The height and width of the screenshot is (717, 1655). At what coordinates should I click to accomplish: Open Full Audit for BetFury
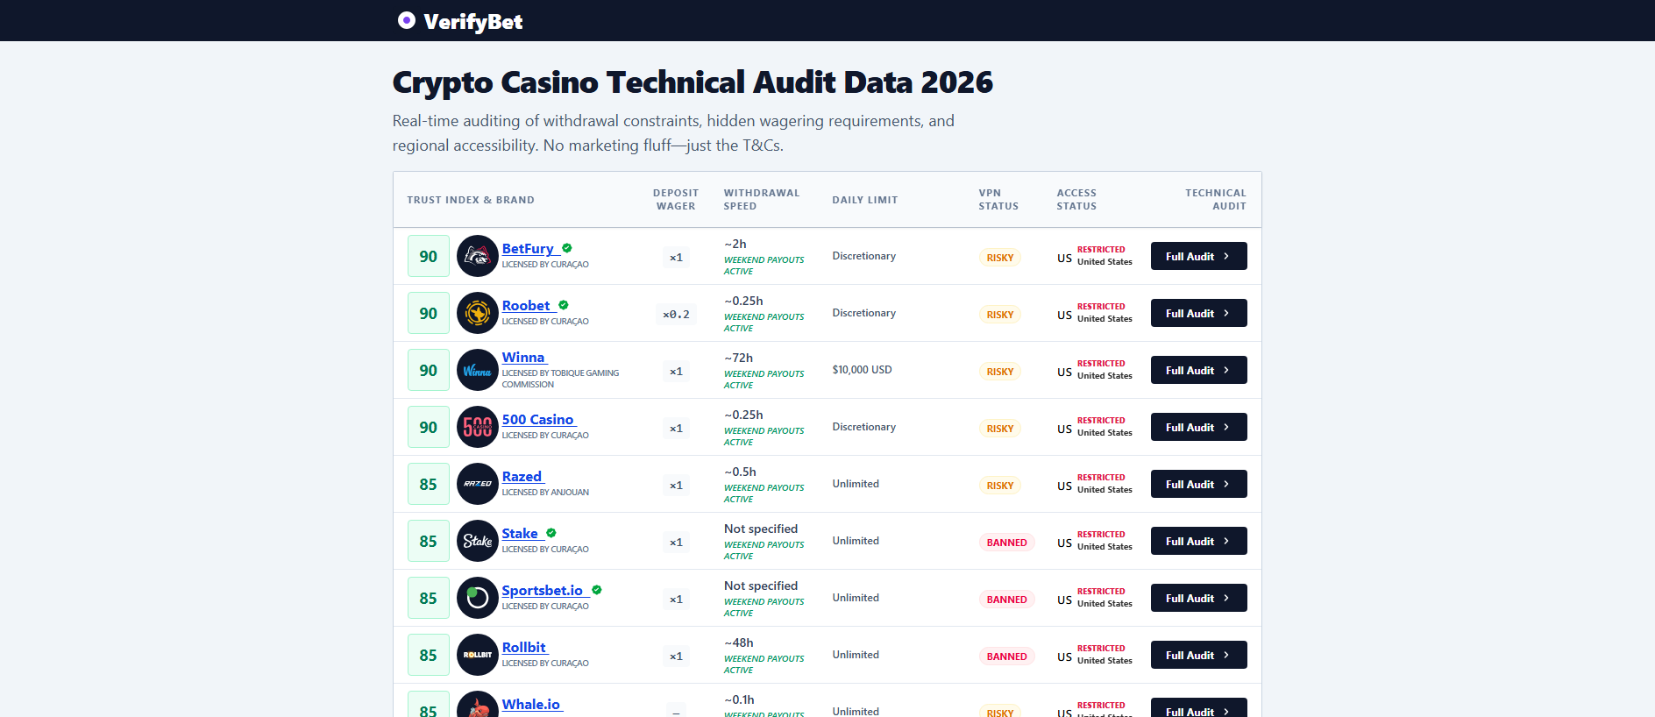[1198, 256]
